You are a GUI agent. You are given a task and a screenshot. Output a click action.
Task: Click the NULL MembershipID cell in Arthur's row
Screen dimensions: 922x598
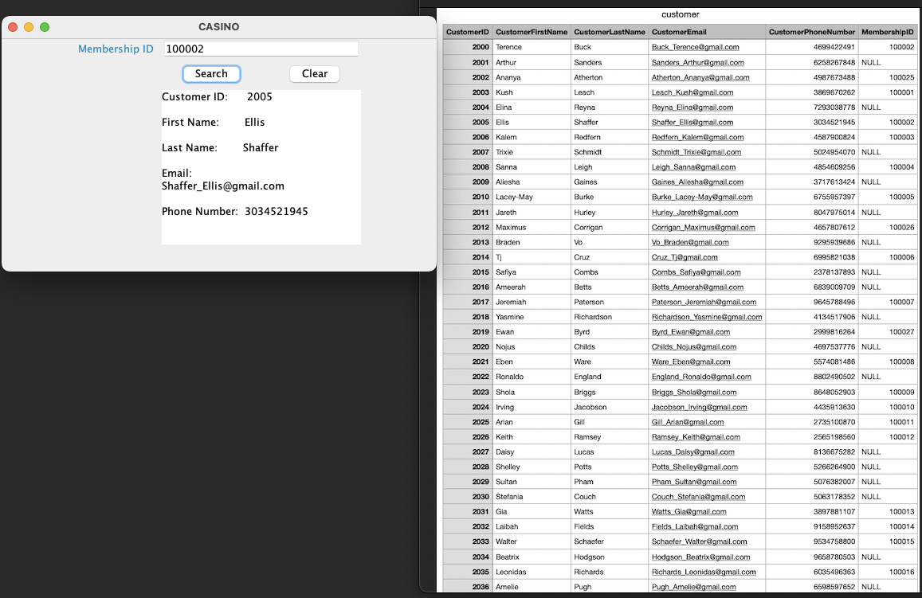[x=887, y=62]
